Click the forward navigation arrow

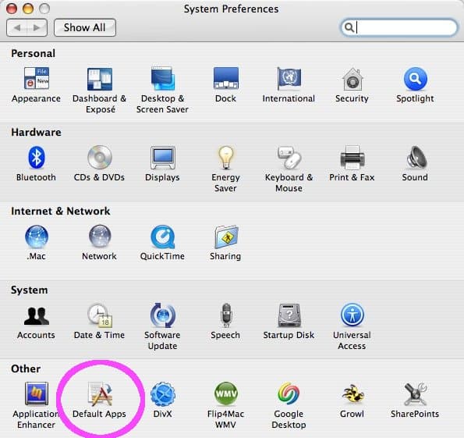[x=37, y=27]
